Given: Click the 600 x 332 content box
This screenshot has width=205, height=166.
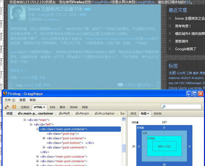Looking at the screenshot, I should pos(164,146).
